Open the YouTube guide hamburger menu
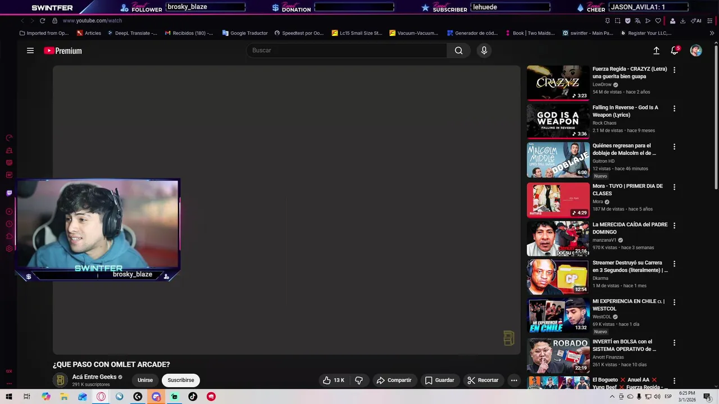 click(30, 50)
